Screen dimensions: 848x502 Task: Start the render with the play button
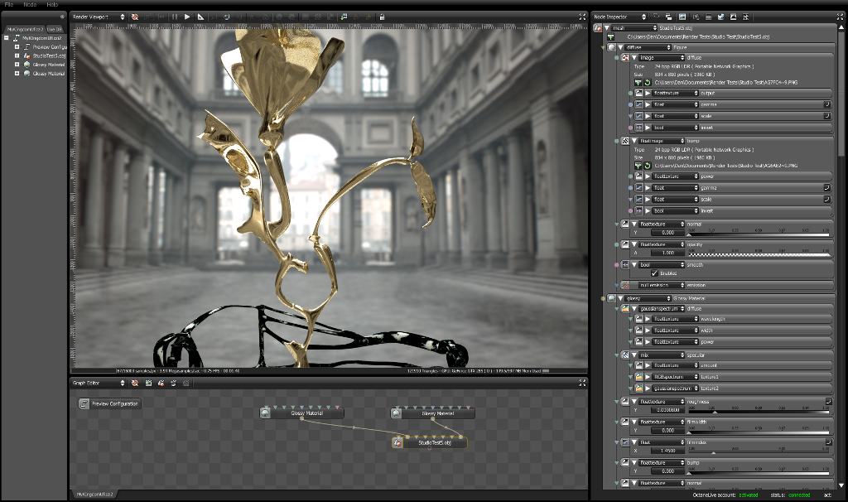[187, 17]
